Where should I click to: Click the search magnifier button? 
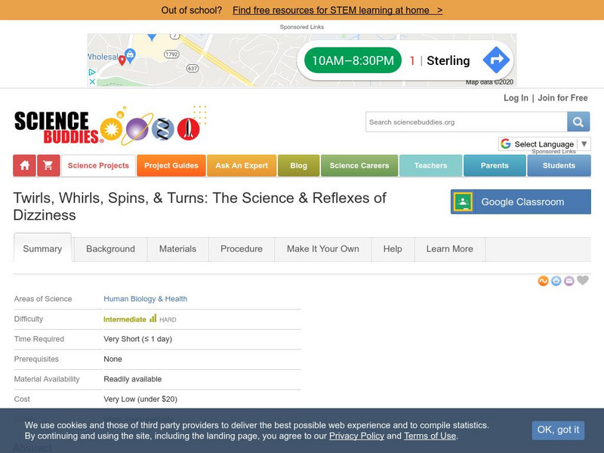coord(578,122)
